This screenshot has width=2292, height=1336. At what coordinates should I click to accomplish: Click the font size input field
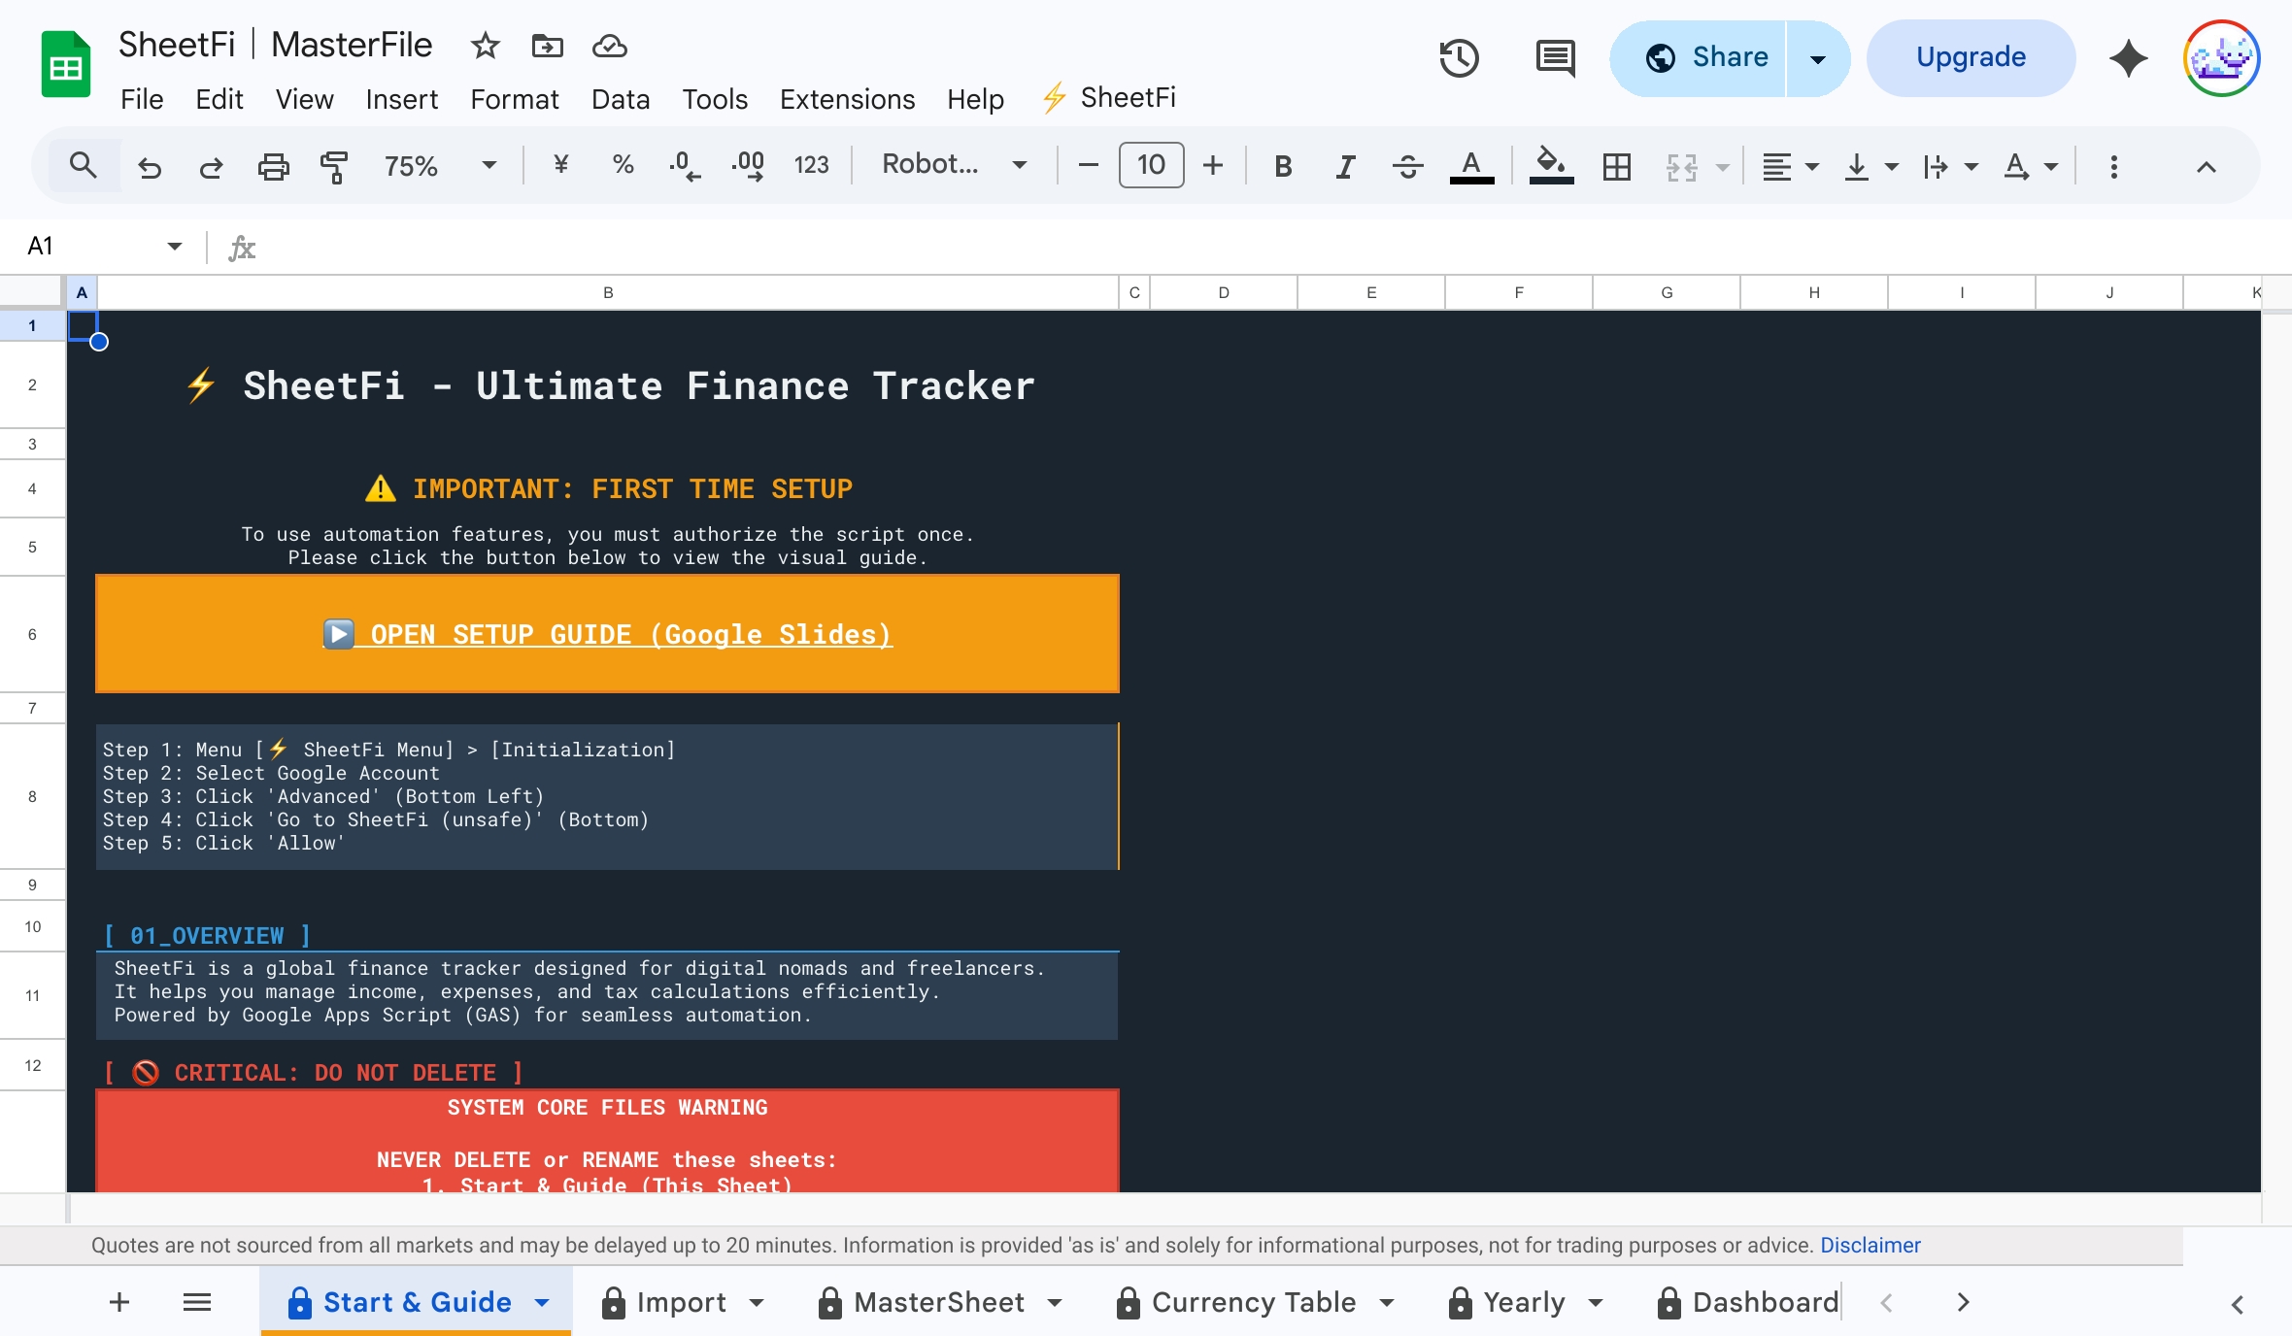click(1151, 165)
